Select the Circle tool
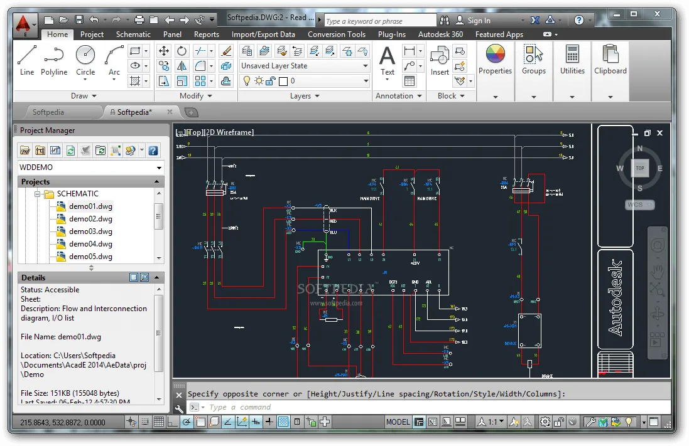 point(85,61)
